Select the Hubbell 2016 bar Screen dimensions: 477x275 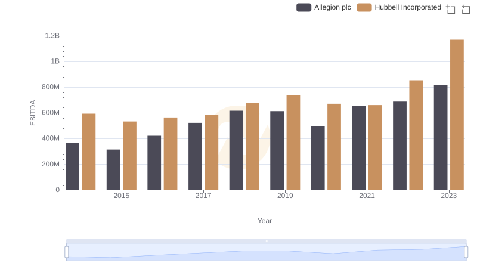[171, 154]
